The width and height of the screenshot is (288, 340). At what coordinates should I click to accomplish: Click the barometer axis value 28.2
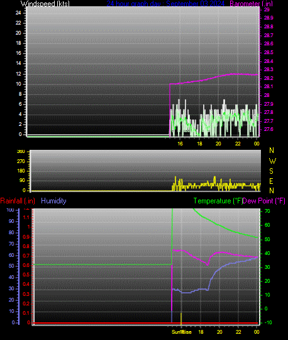coord(269,78)
